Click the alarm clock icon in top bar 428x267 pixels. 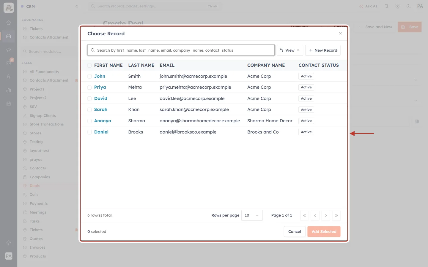tap(397, 6)
